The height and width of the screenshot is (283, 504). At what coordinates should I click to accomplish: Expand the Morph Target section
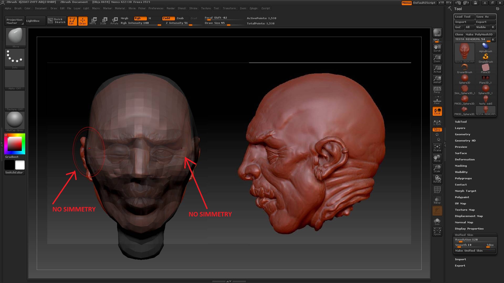465,191
